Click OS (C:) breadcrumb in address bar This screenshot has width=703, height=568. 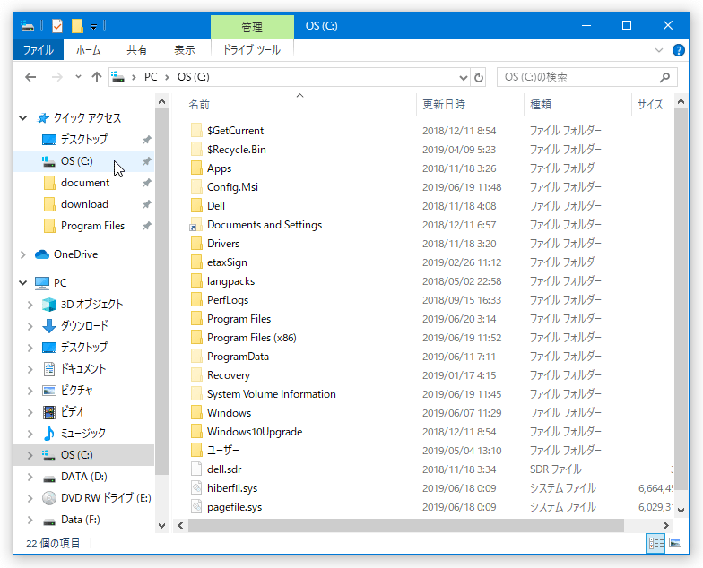[x=194, y=77]
